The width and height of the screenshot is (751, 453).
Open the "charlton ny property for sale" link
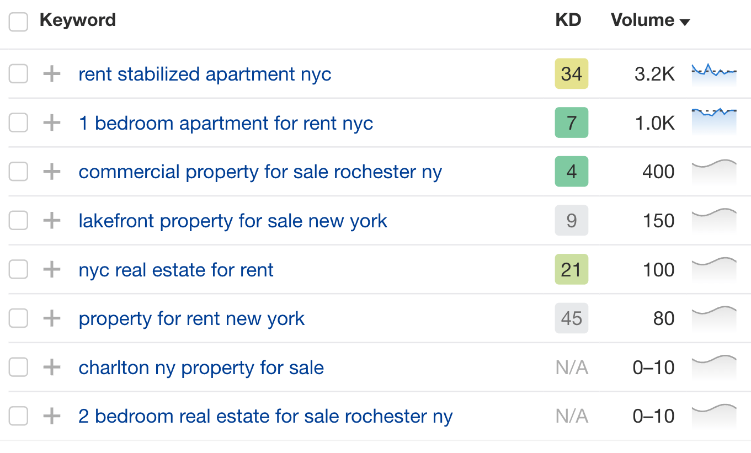[201, 367]
